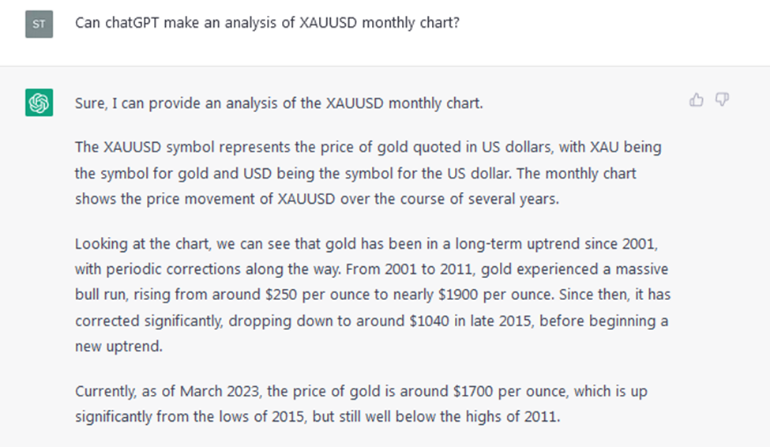Click the thumbs up icon

click(x=697, y=100)
